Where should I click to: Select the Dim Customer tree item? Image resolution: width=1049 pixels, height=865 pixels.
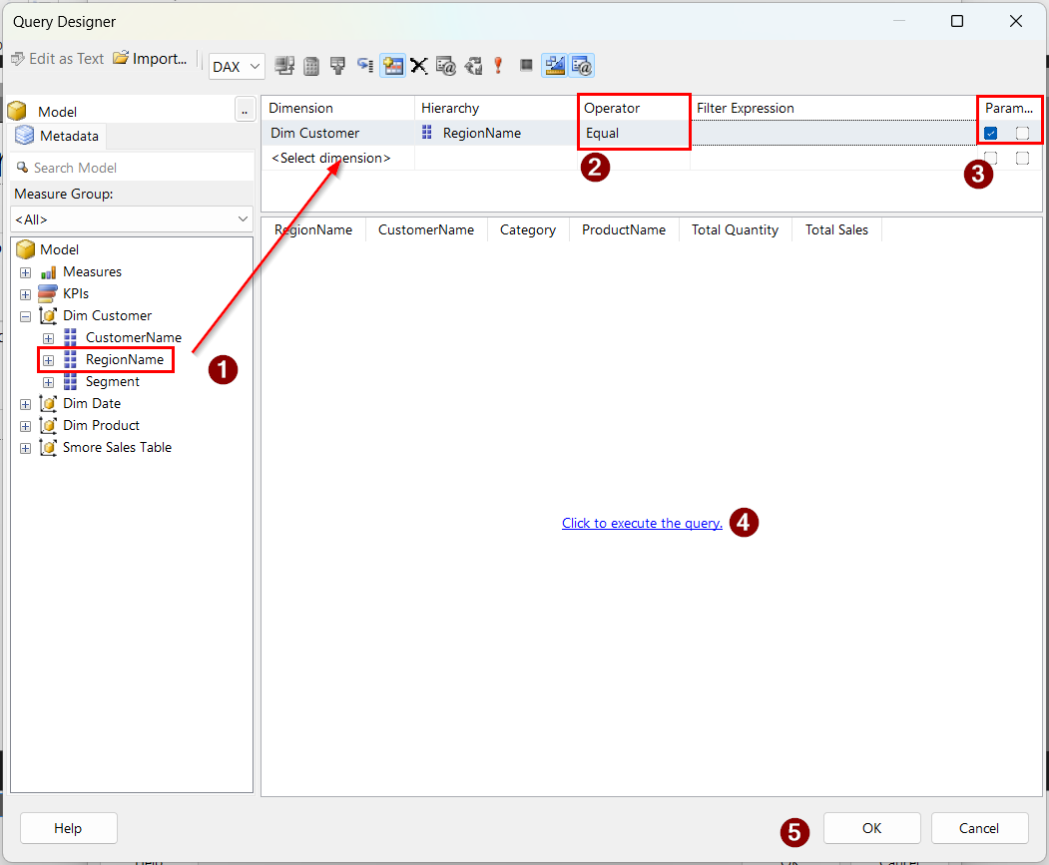(x=107, y=315)
